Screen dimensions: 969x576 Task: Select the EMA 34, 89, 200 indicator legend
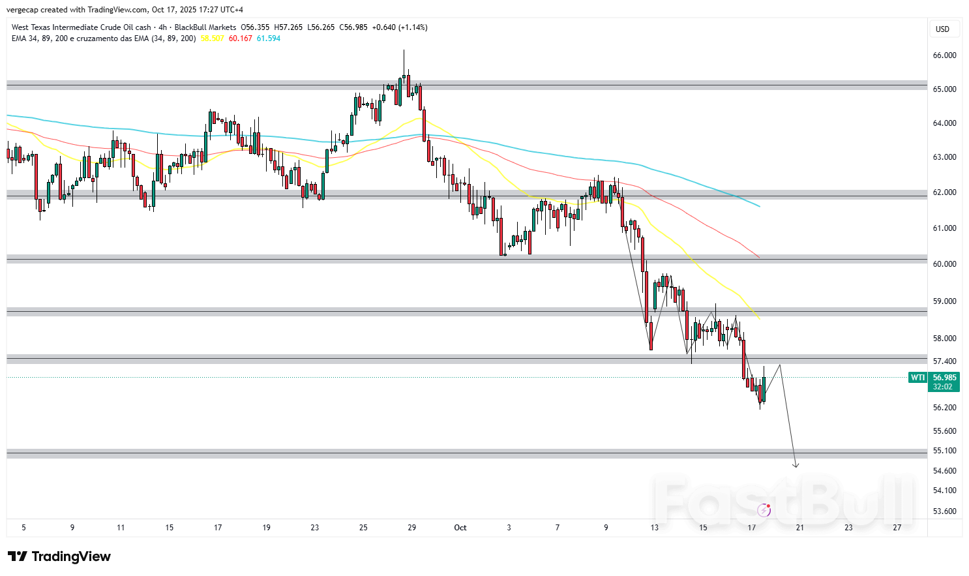tap(103, 38)
